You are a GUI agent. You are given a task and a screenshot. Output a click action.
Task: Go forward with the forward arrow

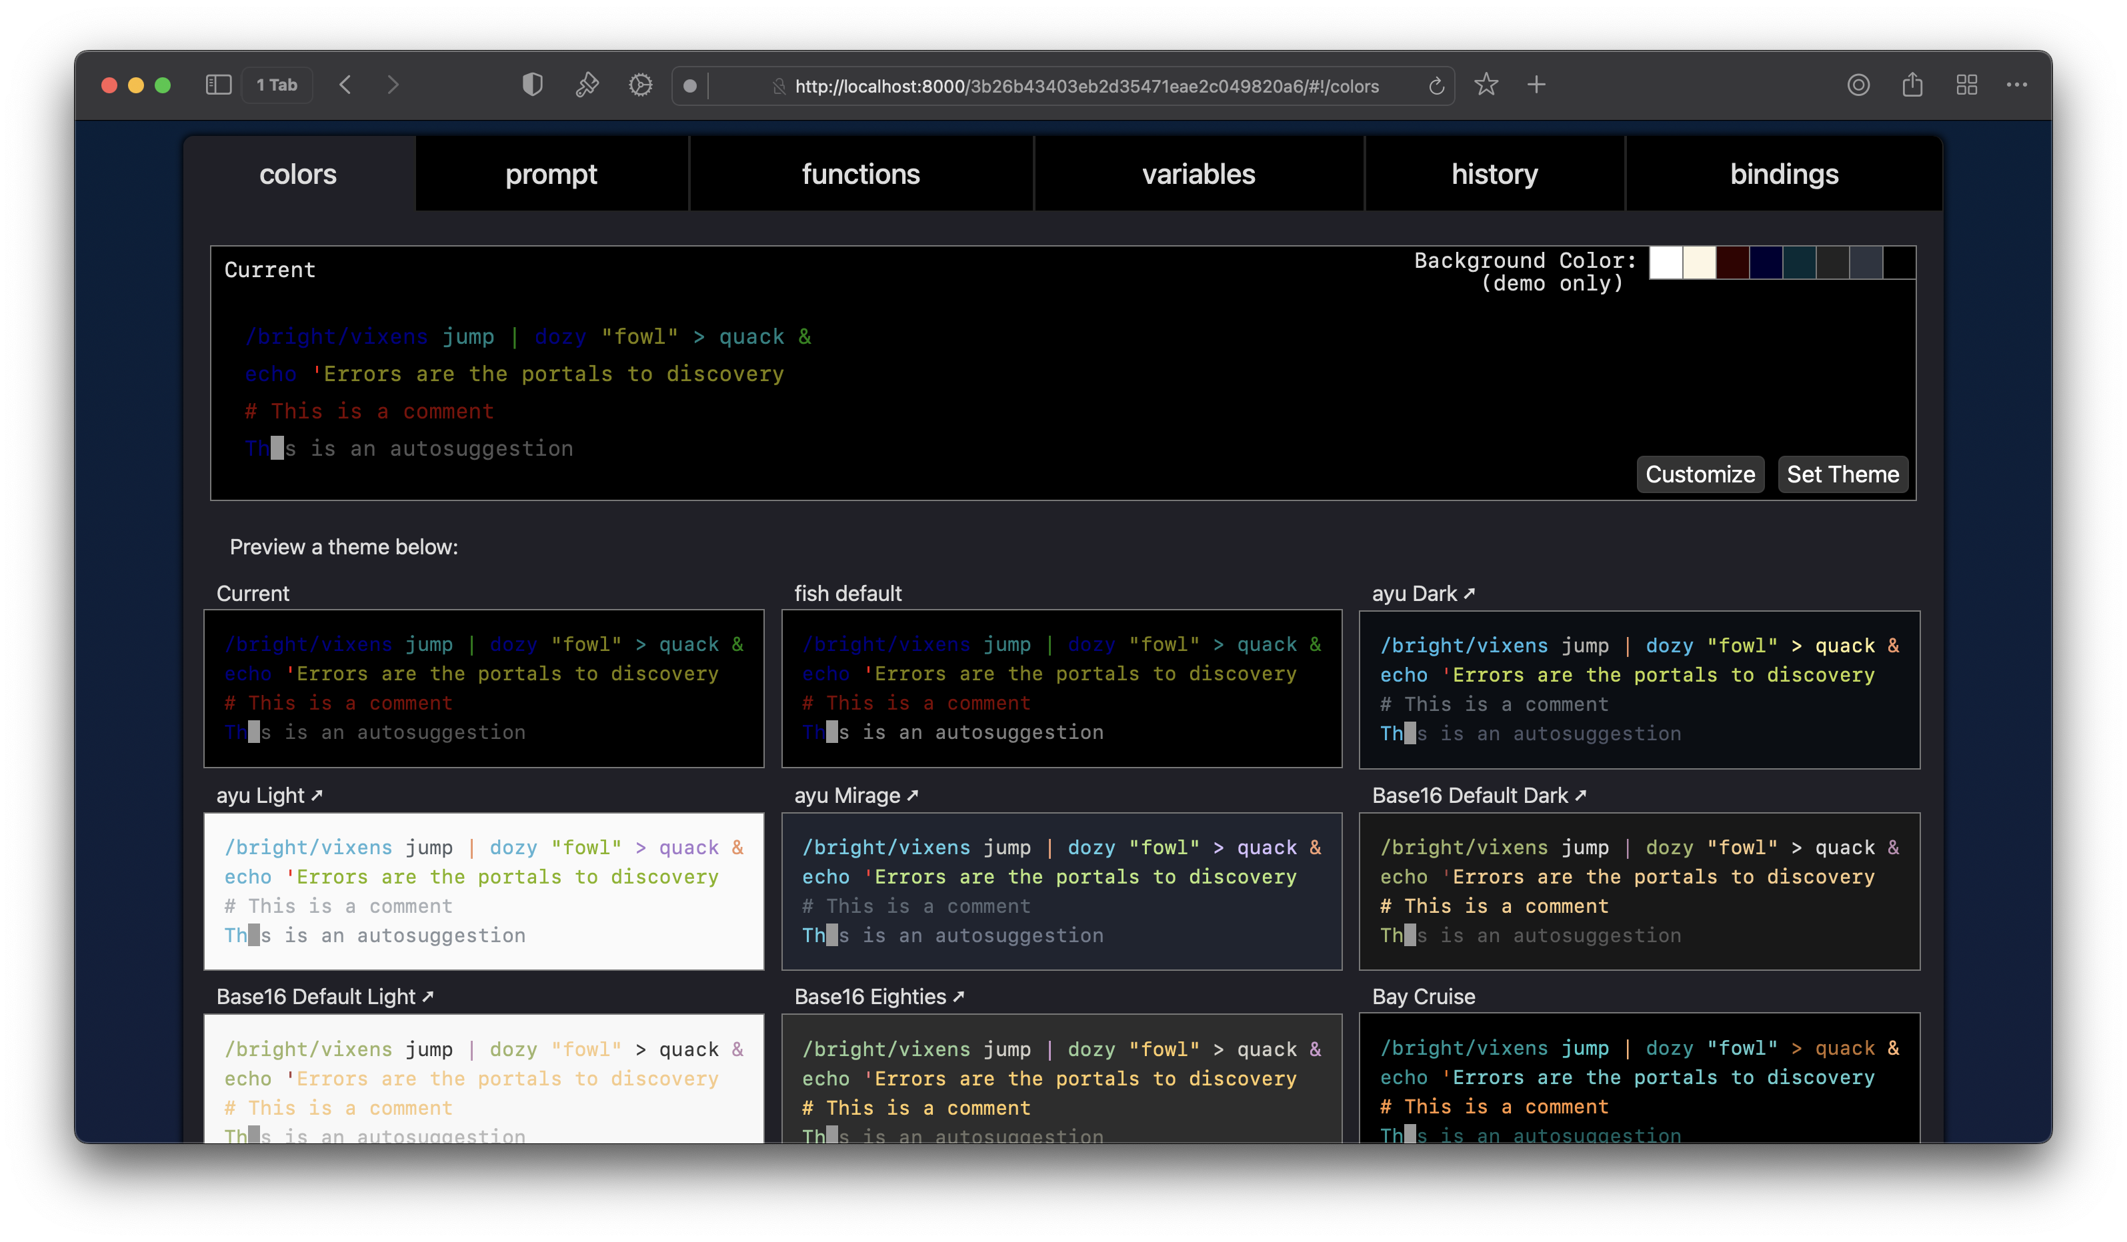click(x=393, y=85)
